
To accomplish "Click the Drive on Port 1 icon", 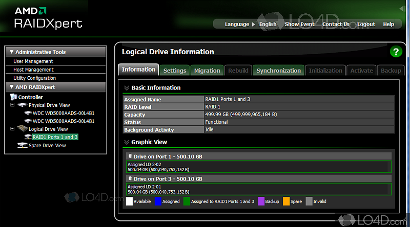I will 130,156.
